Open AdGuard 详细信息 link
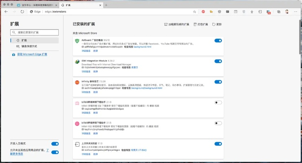The height and width of the screenshot is (163, 302). coord(86,51)
